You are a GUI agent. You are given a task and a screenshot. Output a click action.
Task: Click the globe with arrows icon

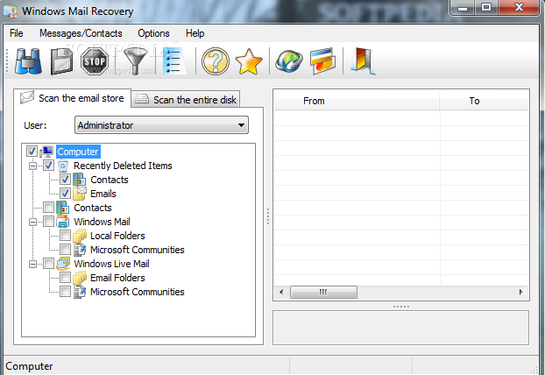289,61
